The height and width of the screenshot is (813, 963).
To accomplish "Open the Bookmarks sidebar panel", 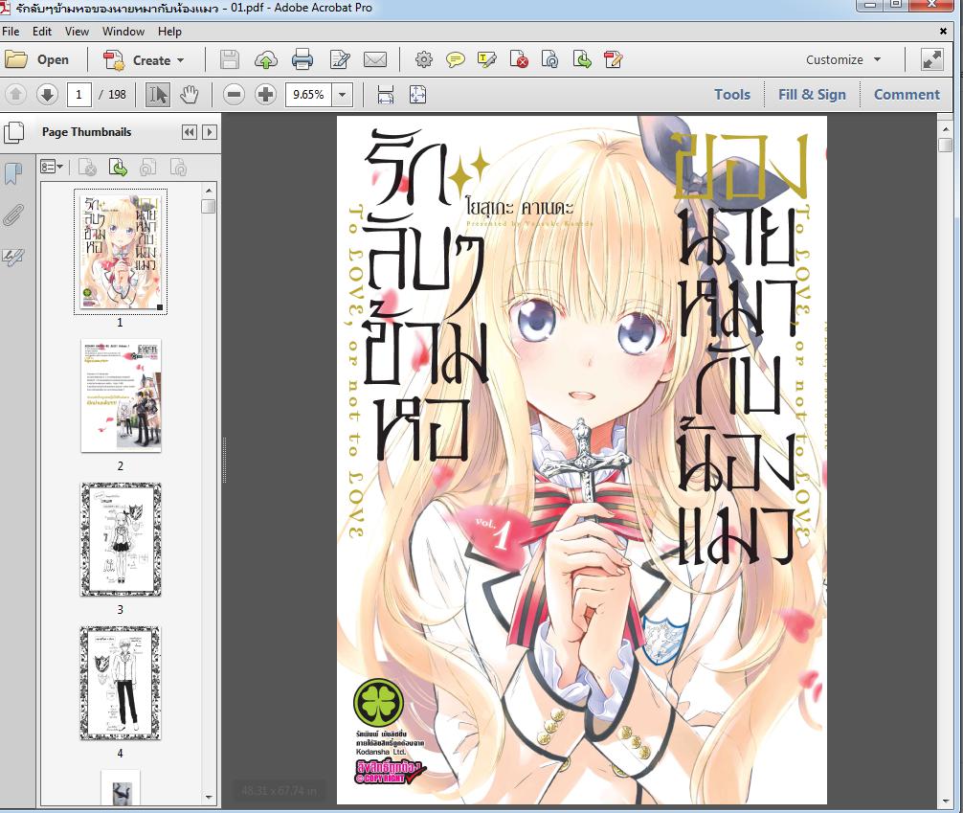I will (x=13, y=173).
